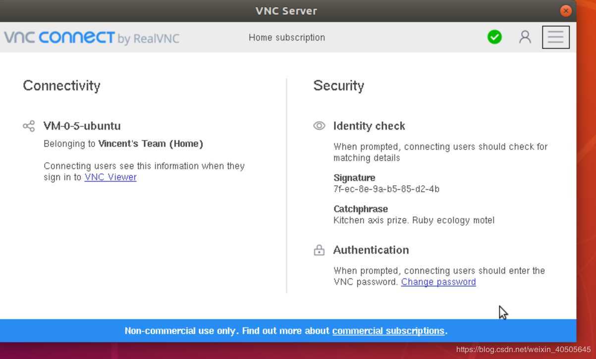Click the share icon beside VM-0-5-ubuntu
The height and width of the screenshot is (359, 596).
(29, 126)
